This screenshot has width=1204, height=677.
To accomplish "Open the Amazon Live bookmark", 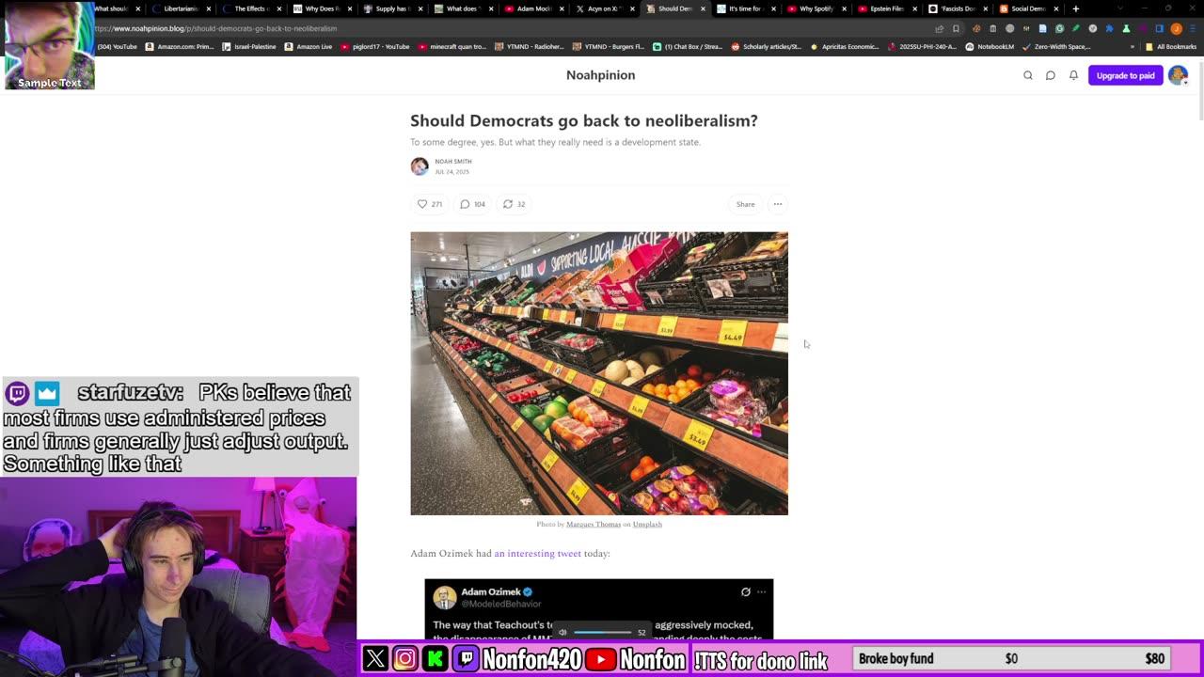I will 309,46.
